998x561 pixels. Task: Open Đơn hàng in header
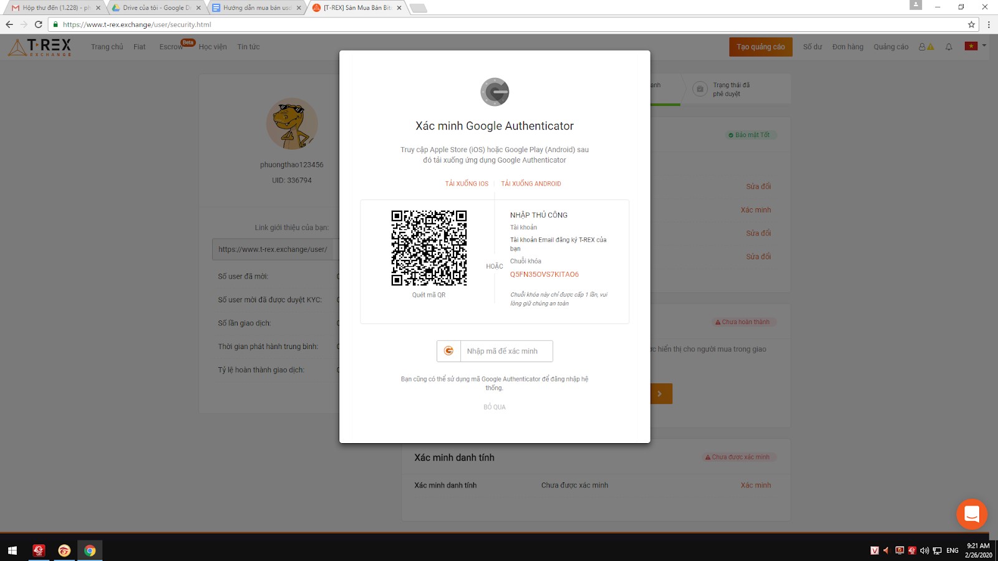pyautogui.click(x=848, y=47)
